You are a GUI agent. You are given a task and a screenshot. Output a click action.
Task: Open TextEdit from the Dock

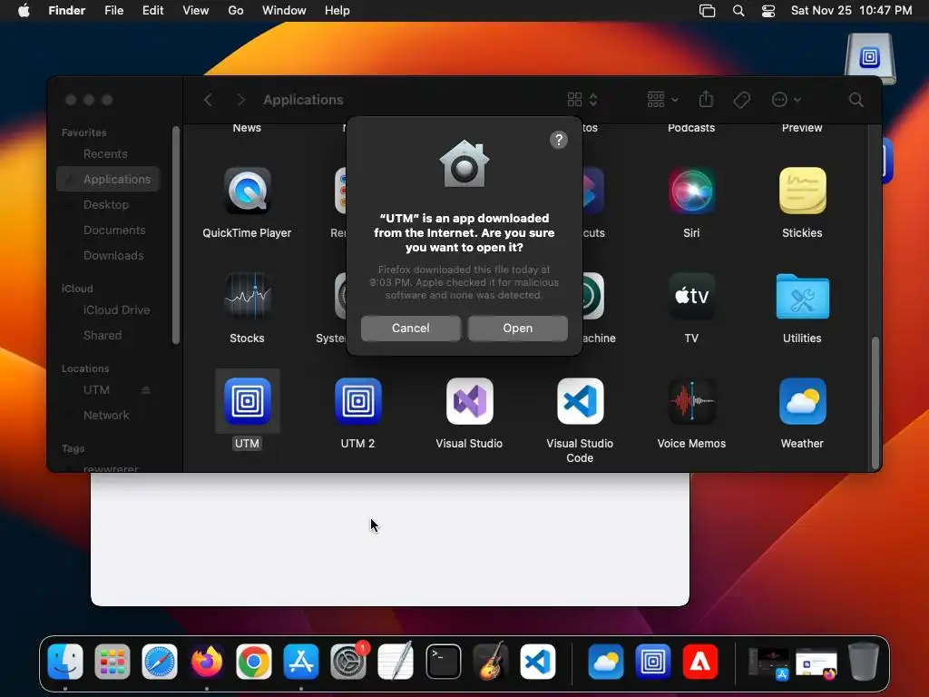click(x=396, y=662)
